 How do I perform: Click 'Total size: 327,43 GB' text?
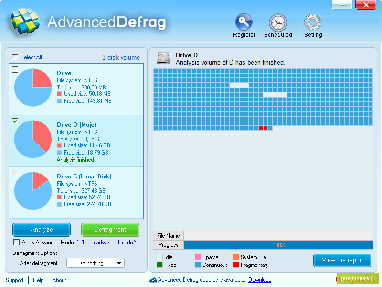[81, 190]
